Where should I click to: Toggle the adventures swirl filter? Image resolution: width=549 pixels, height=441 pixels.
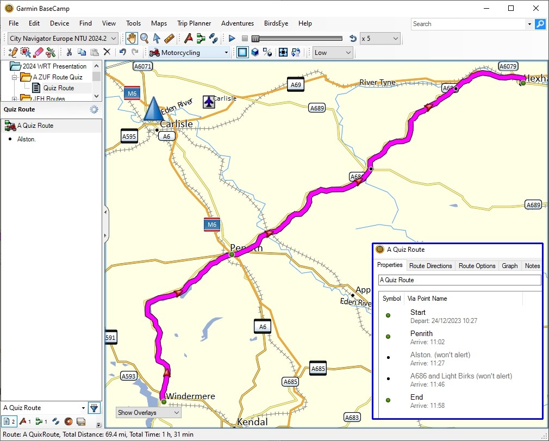[68, 421]
